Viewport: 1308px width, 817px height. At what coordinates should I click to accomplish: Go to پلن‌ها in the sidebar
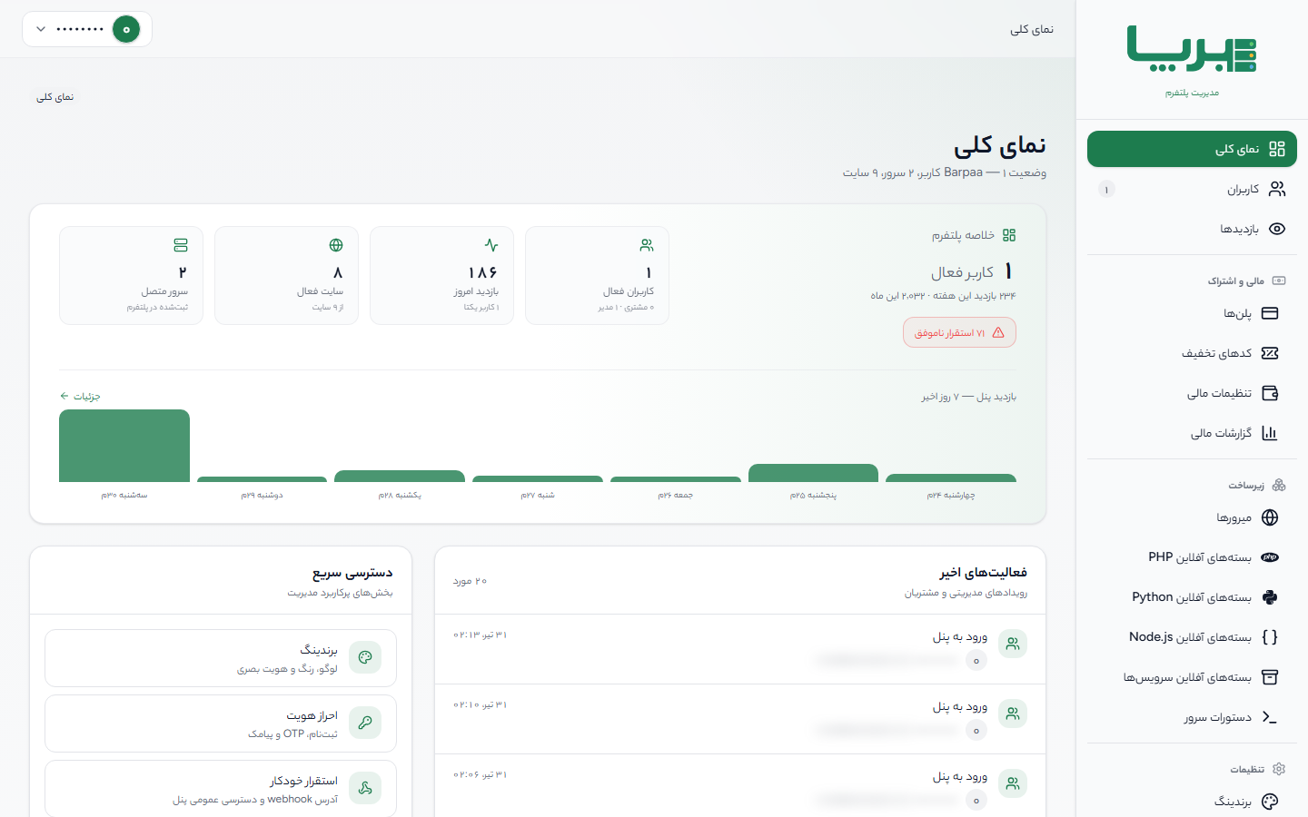tap(1192, 313)
